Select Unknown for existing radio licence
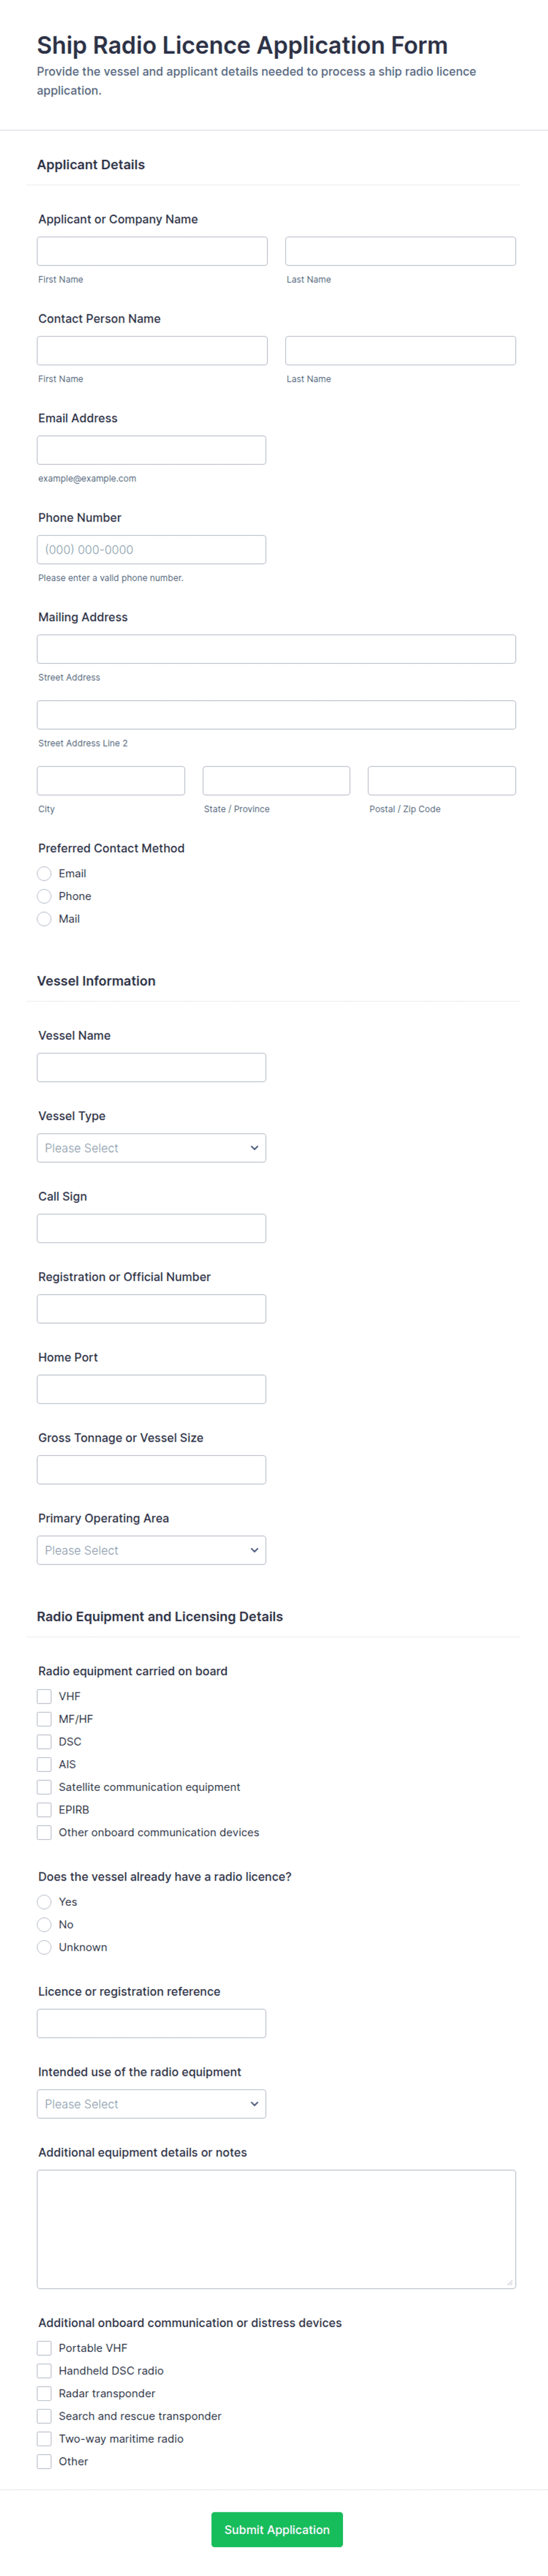The height and width of the screenshot is (2576, 548). click(44, 1947)
